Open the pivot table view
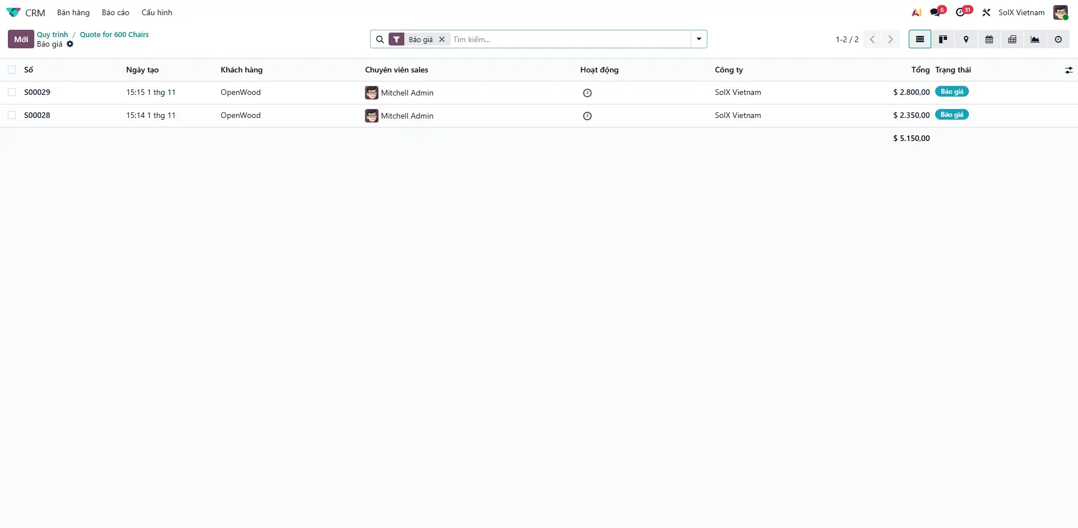1078x528 pixels. (1012, 39)
